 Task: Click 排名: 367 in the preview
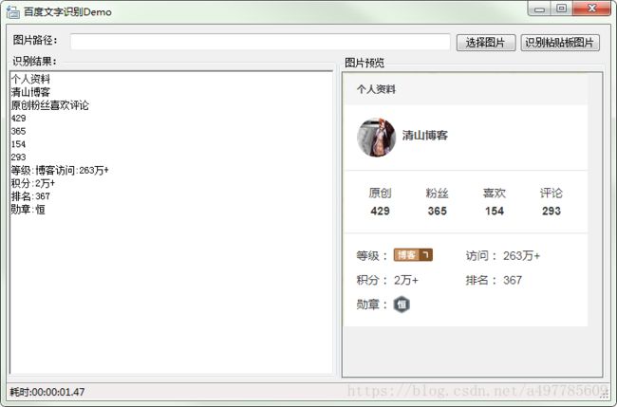point(494,280)
